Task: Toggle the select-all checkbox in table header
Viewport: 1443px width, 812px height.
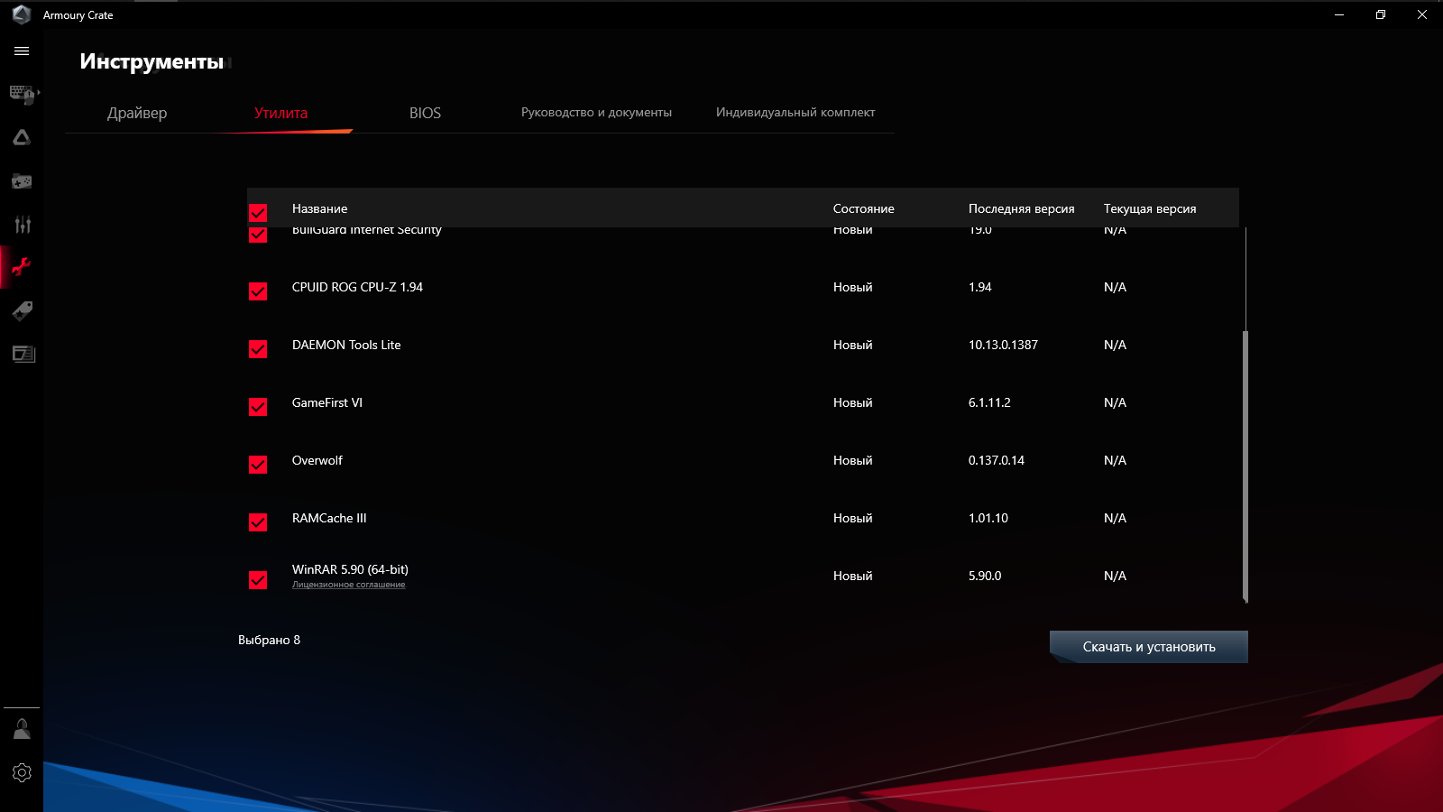Action: point(258,213)
